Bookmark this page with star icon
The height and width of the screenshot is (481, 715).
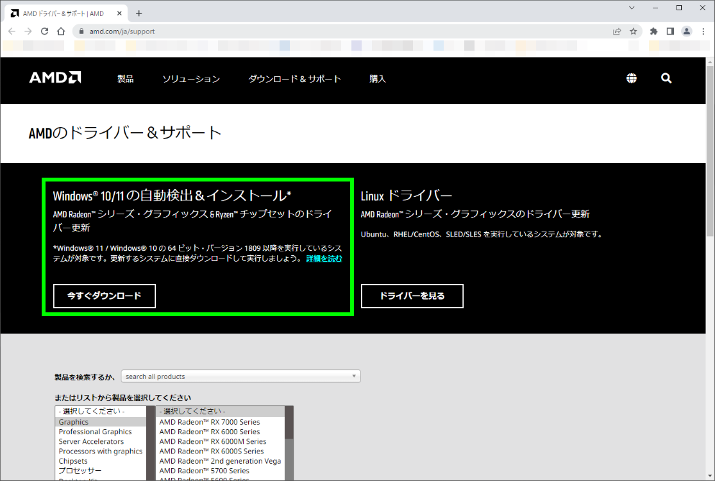(634, 31)
